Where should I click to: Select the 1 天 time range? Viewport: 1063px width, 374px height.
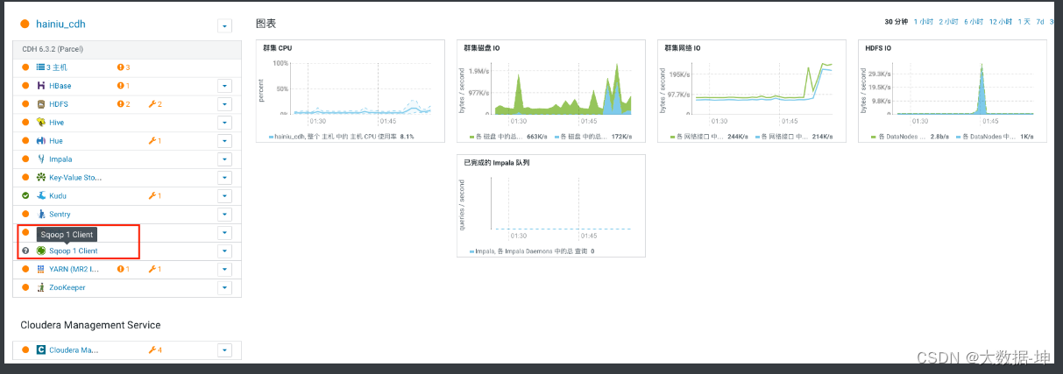click(x=1024, y=22)
